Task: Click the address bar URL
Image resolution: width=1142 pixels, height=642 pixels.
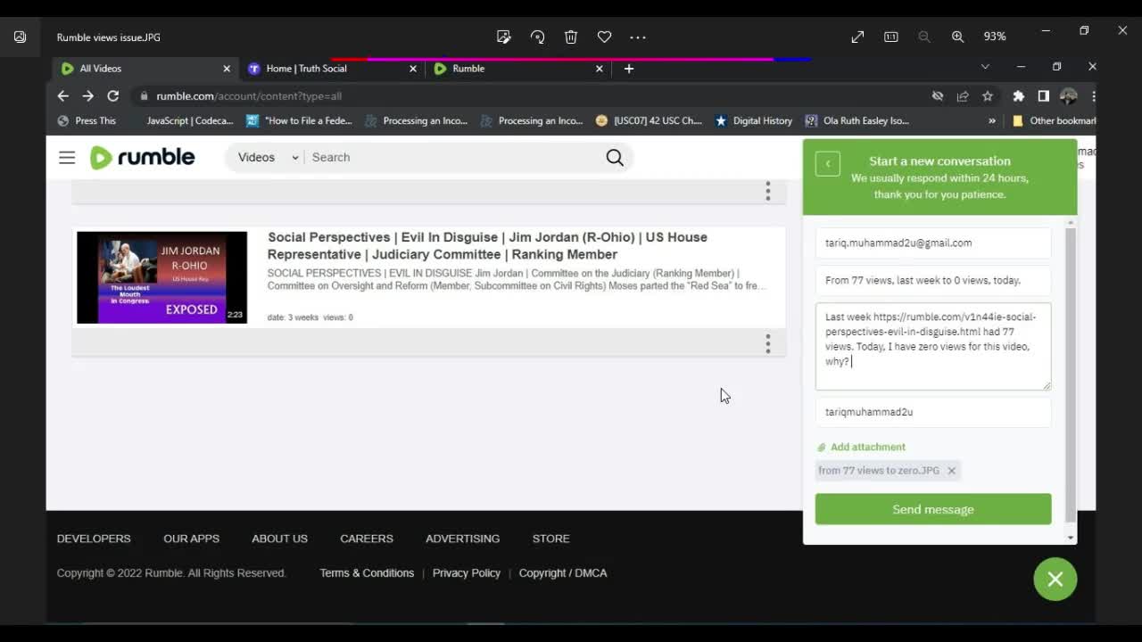Action: [249, 95]
